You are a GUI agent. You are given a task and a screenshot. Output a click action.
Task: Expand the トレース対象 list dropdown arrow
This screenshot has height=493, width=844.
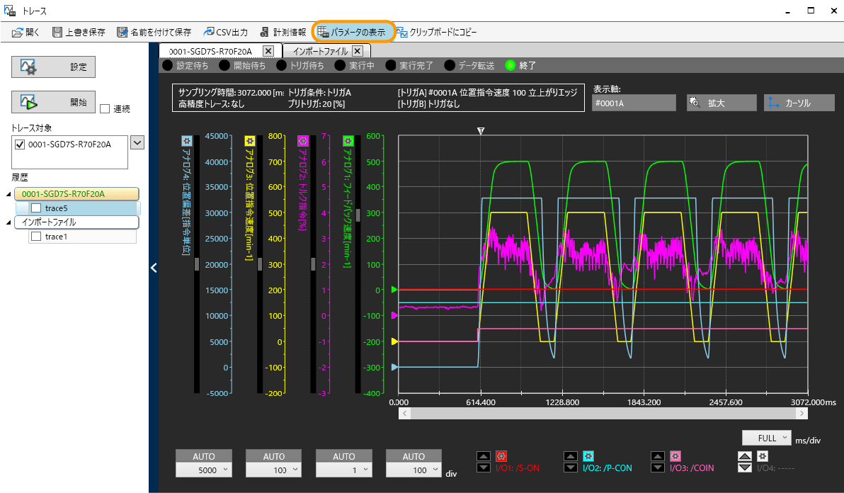pos(137,143)
